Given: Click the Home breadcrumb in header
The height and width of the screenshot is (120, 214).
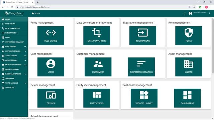Looking at the screenshot, I should pyautogui.click(x=36, y=13).
